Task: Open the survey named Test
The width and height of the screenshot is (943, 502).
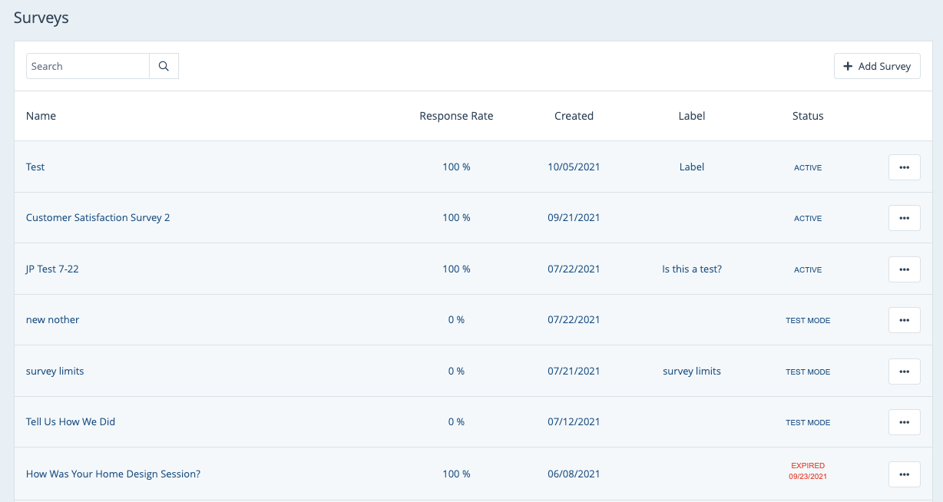Action: (x=35, y=167)
